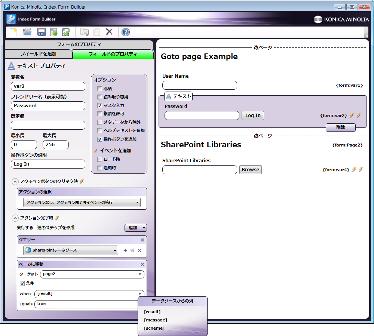Paste using the clipboard toolbar icon
Viewport: 374px width, 336px height.
point(97,32)
